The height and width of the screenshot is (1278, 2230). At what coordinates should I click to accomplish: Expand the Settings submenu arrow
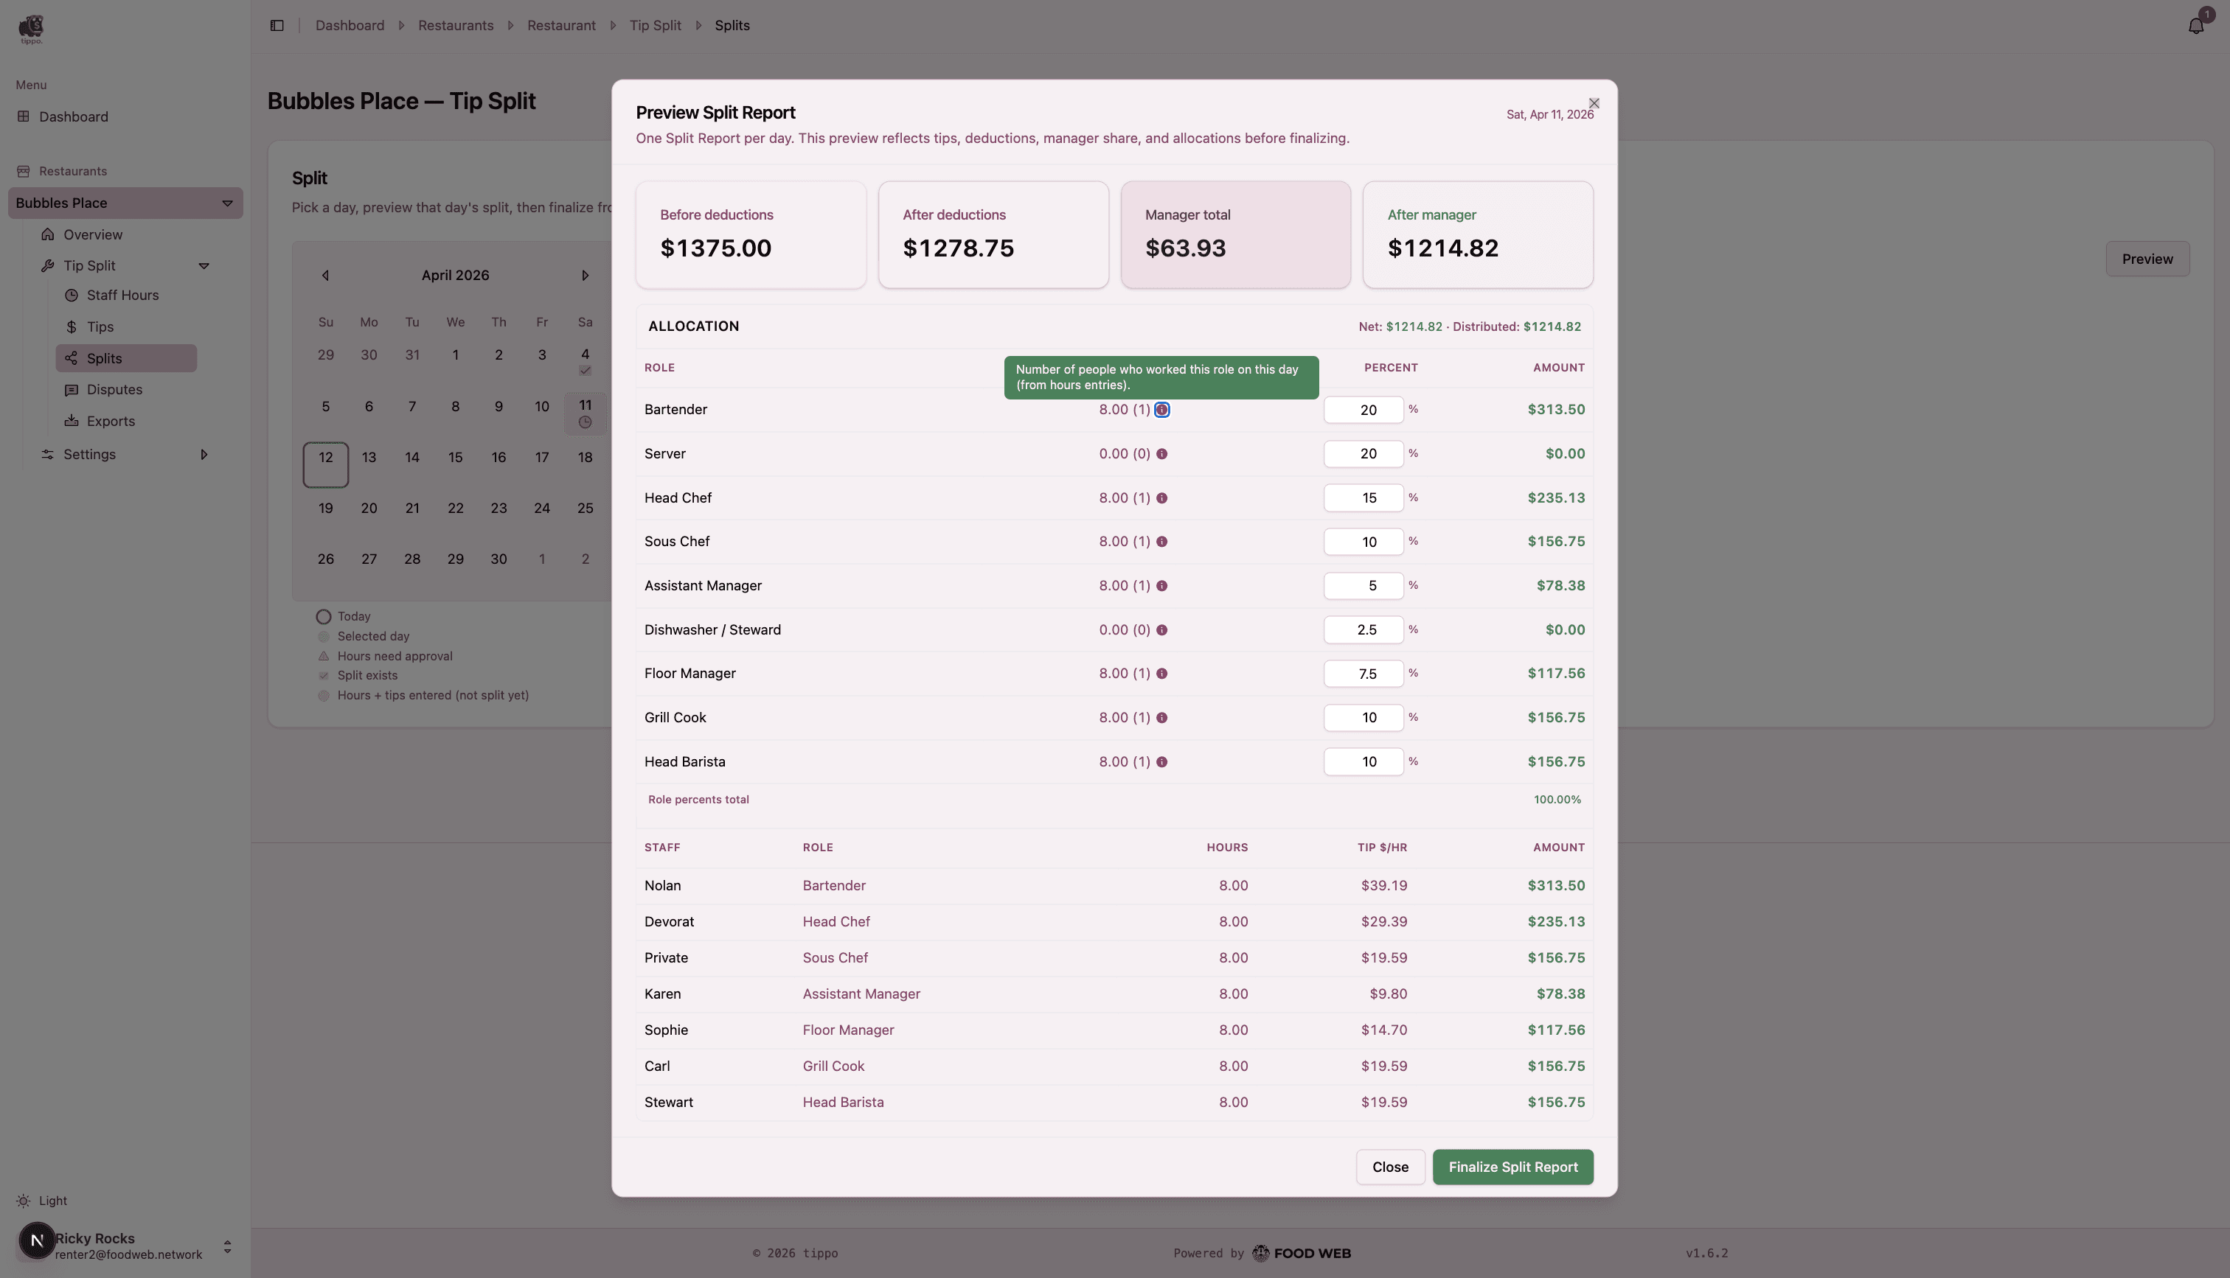tap(204, 455)
